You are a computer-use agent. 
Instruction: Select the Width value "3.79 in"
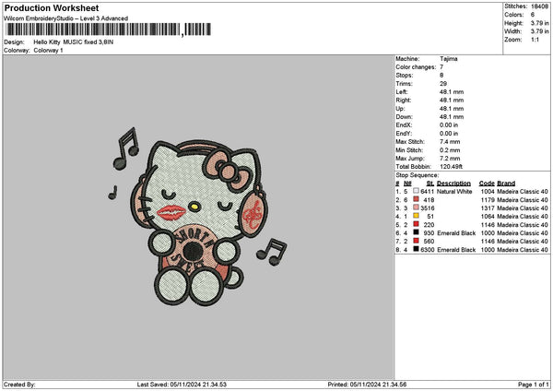coord(539,31)
